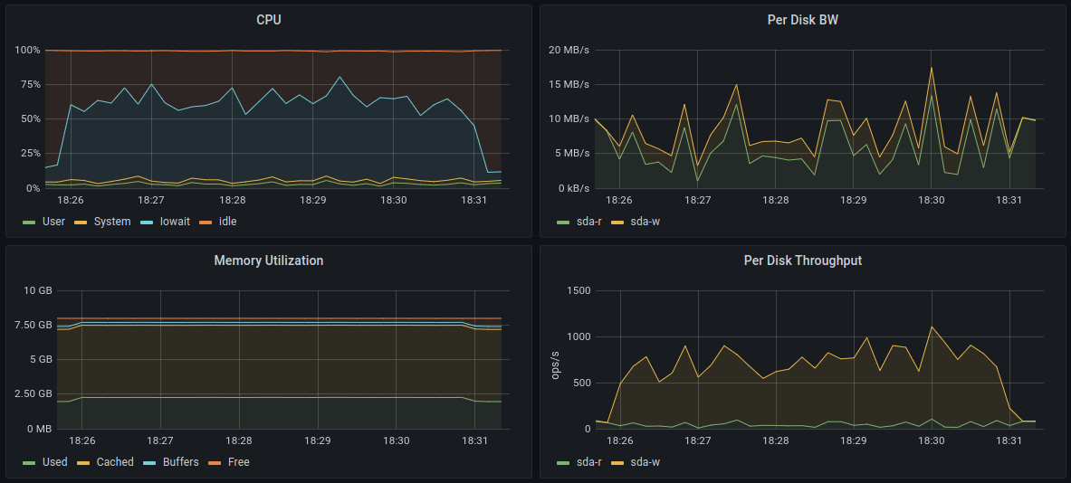1071x483 pixels.
Task: Open the CPU panel title menu
Action: [x=268, y=20]
